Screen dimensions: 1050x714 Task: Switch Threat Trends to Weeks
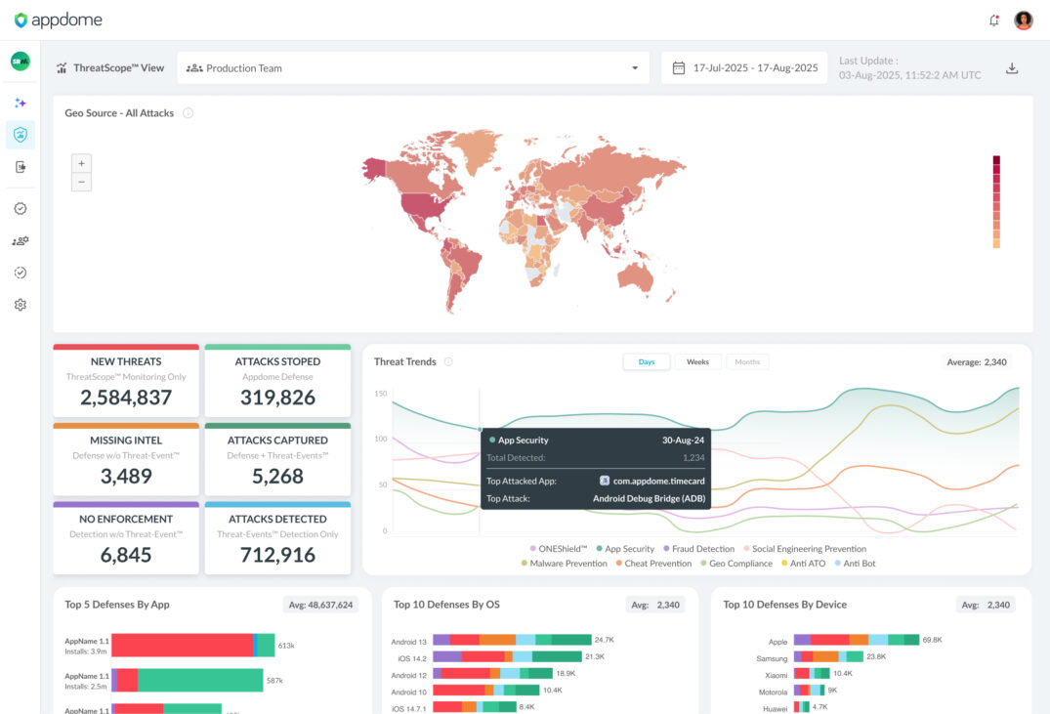[697, 362]
